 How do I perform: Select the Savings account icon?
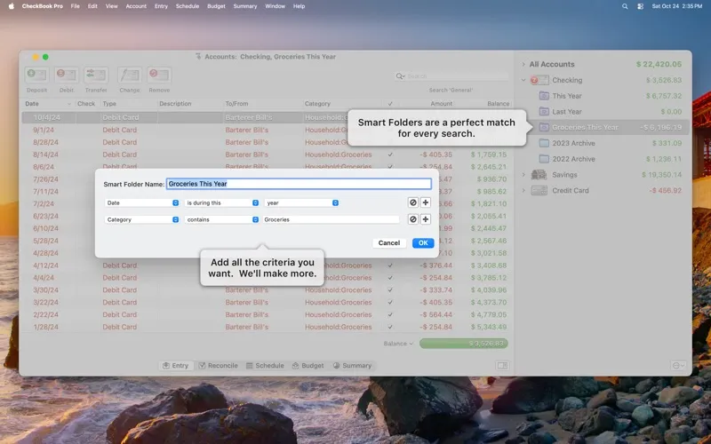tap(539, 174)
